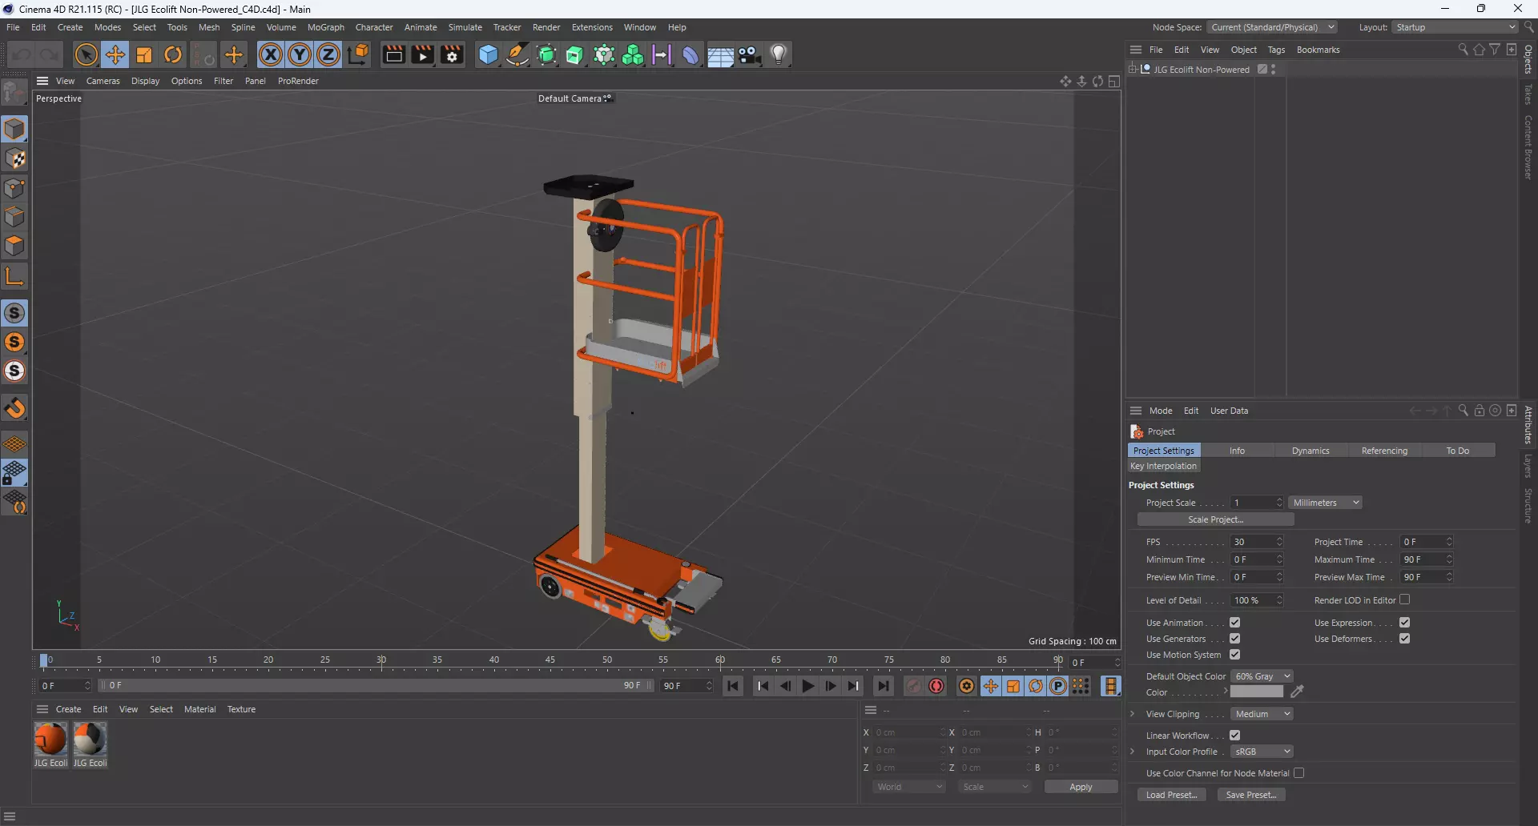Switch to Texture mode in the left toolbar

pos(14,158)
